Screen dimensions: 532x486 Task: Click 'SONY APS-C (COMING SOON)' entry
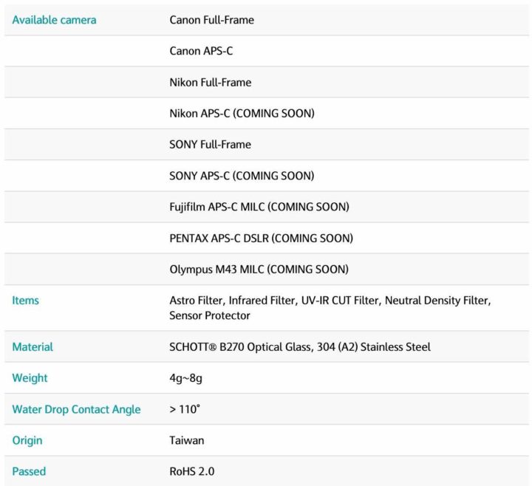[x=242, y=176]
